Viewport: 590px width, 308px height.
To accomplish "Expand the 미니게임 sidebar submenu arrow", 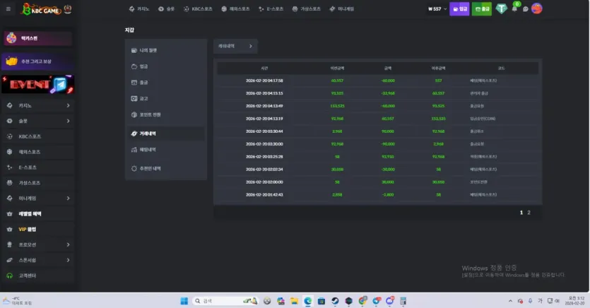I will [x=68, y=199].
